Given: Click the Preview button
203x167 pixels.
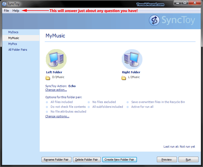Looking at the screenshot, I should pos(167,160).
